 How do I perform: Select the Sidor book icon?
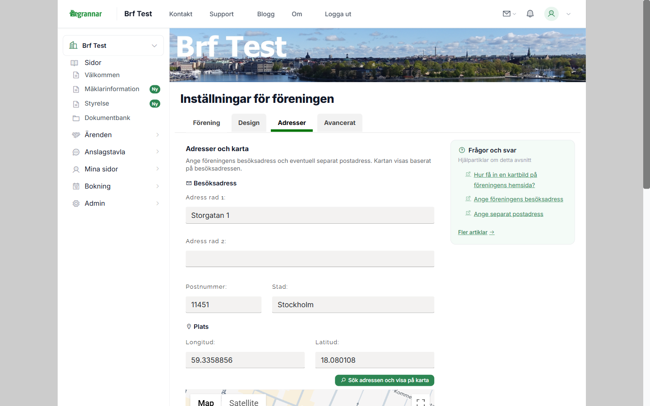[74, 63]
